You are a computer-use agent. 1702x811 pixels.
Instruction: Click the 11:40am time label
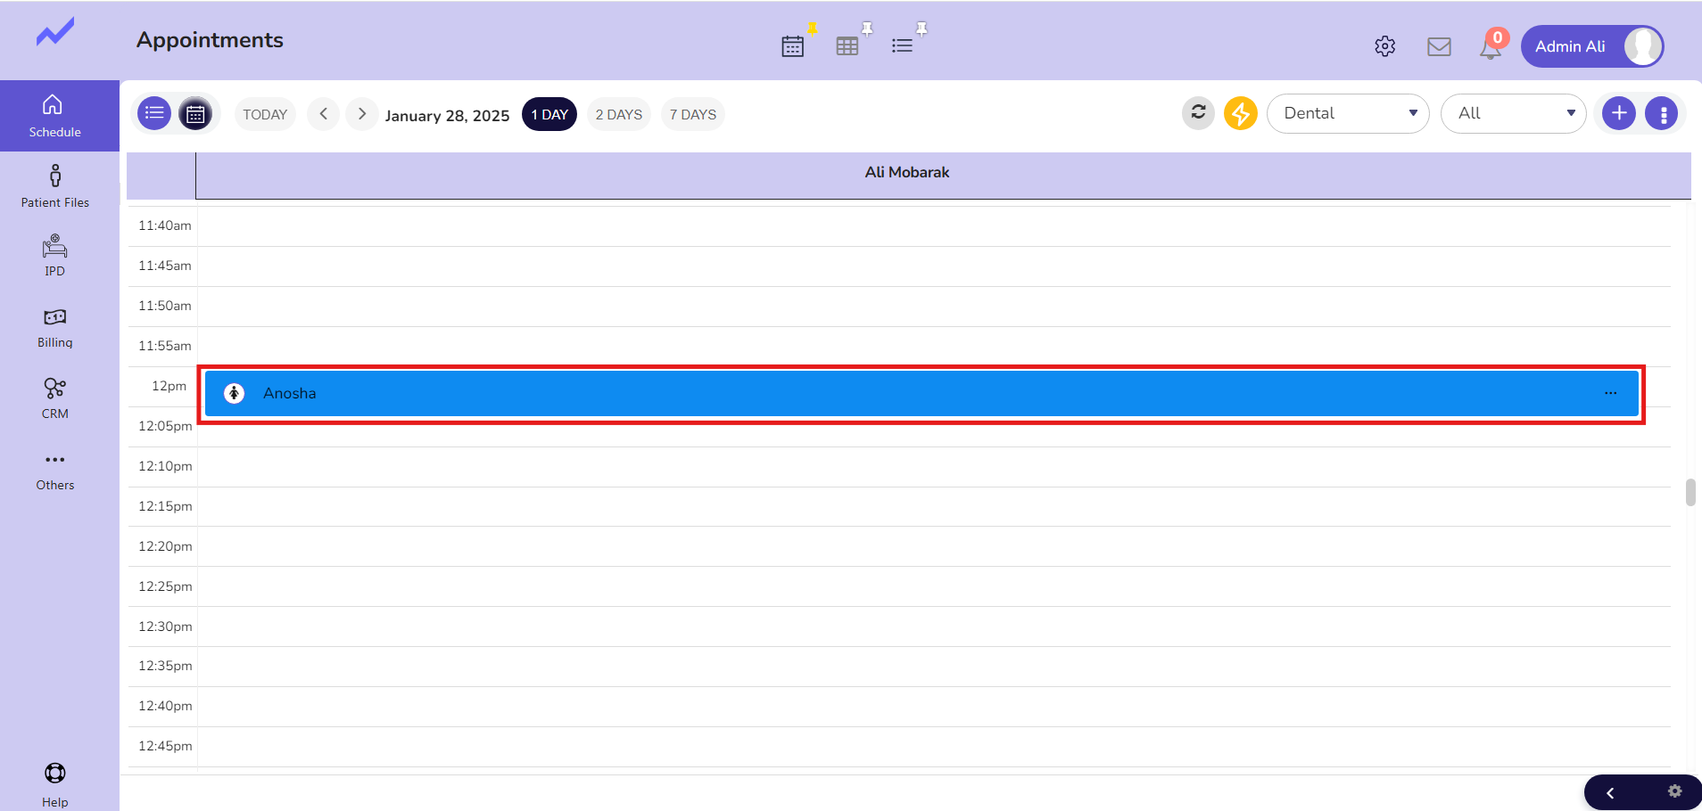(165, 225)
